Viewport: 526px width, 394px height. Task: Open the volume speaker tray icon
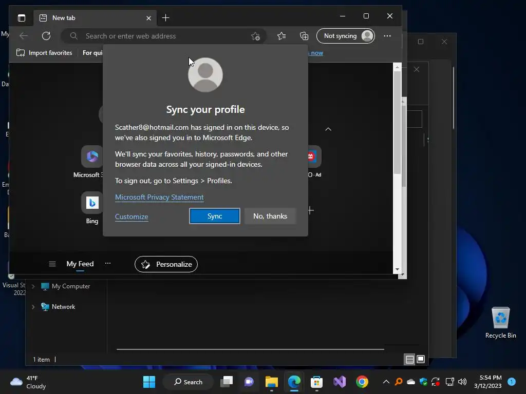462,382
